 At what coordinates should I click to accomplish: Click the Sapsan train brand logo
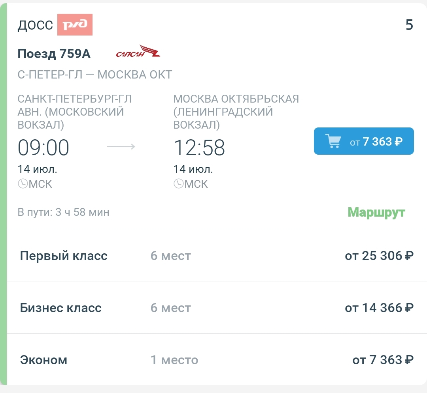click(x=138, y=52)
